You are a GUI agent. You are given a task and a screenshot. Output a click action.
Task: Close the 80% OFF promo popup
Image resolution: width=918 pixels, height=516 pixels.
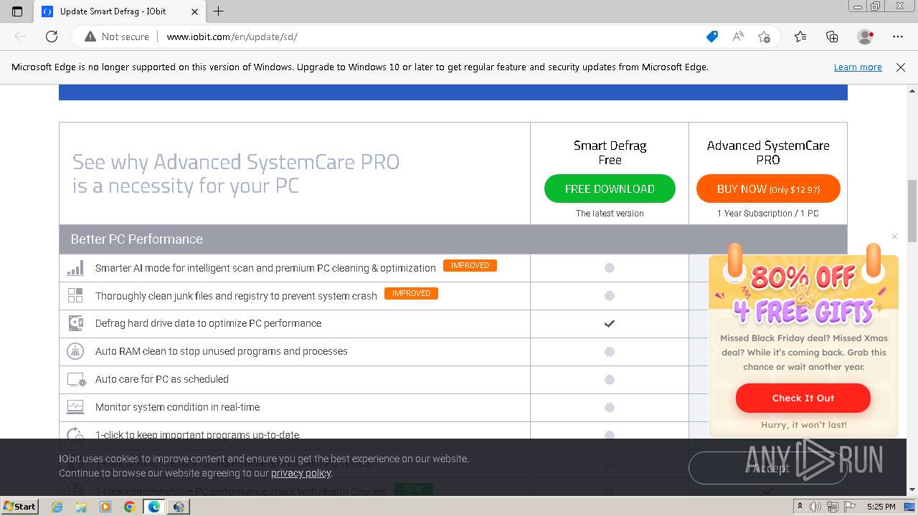point(894,236)
